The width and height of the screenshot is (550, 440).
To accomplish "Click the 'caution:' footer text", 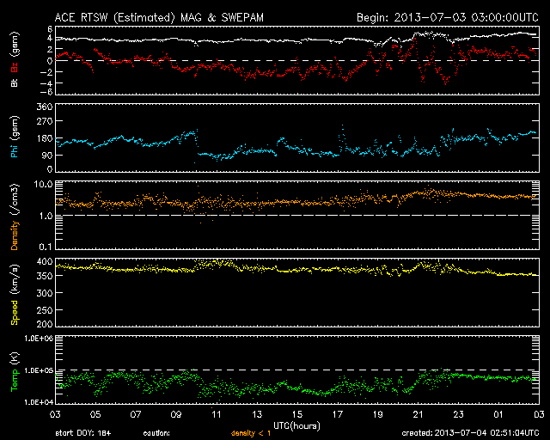I will 156,433.
